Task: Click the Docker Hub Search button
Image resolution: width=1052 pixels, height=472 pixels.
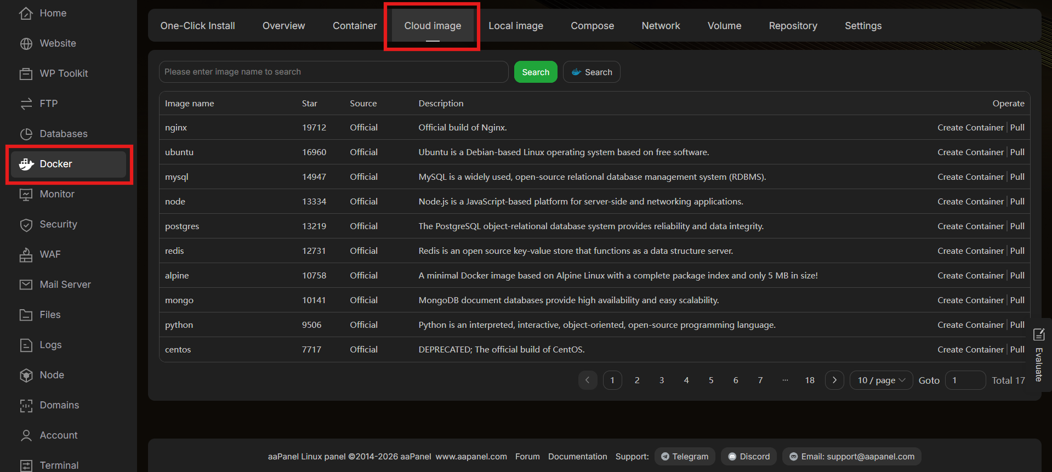Action: click(x=592, y=72)
